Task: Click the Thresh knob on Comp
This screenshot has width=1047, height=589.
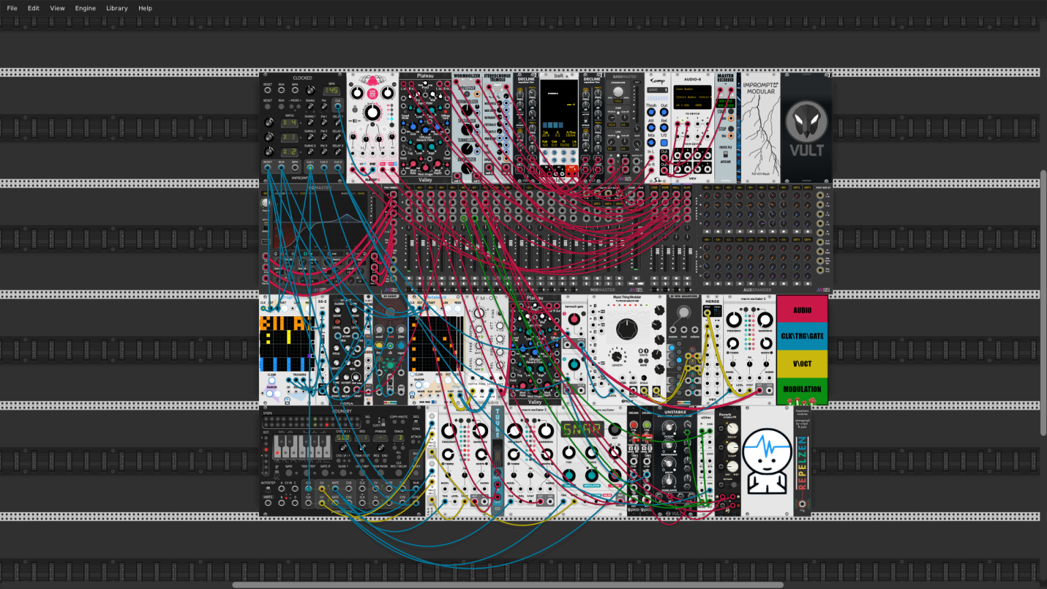Action: tap(651, 112)
